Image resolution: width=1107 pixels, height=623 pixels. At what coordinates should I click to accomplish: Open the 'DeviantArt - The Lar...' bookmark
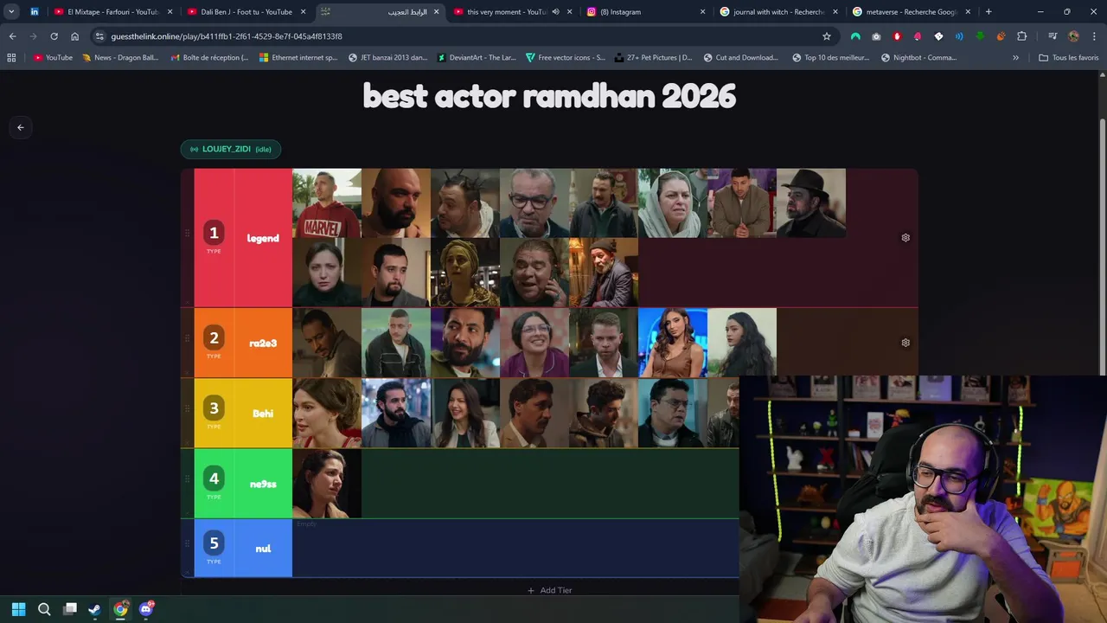477,58
